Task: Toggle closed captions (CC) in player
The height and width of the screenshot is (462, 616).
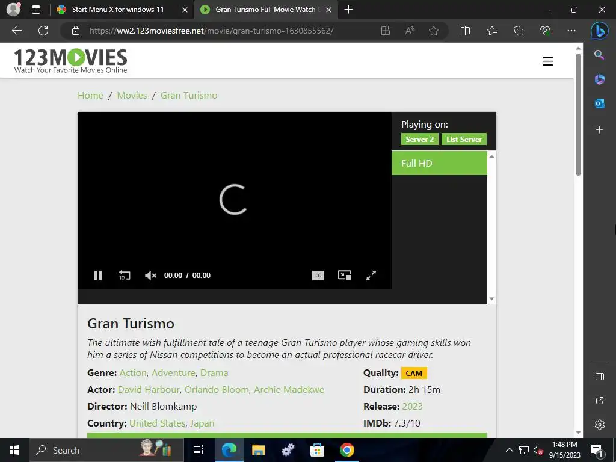Action: click(x=318, y=276)
